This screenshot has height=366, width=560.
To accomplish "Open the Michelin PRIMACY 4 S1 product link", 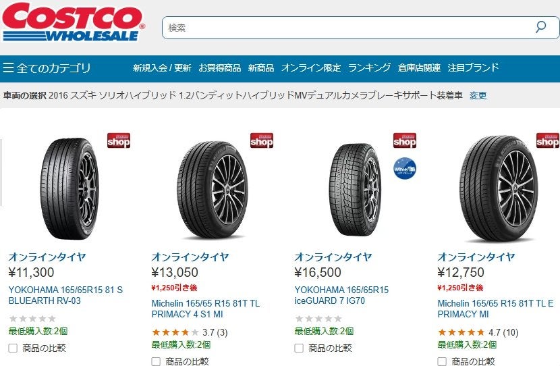I will tap(205, 309).
